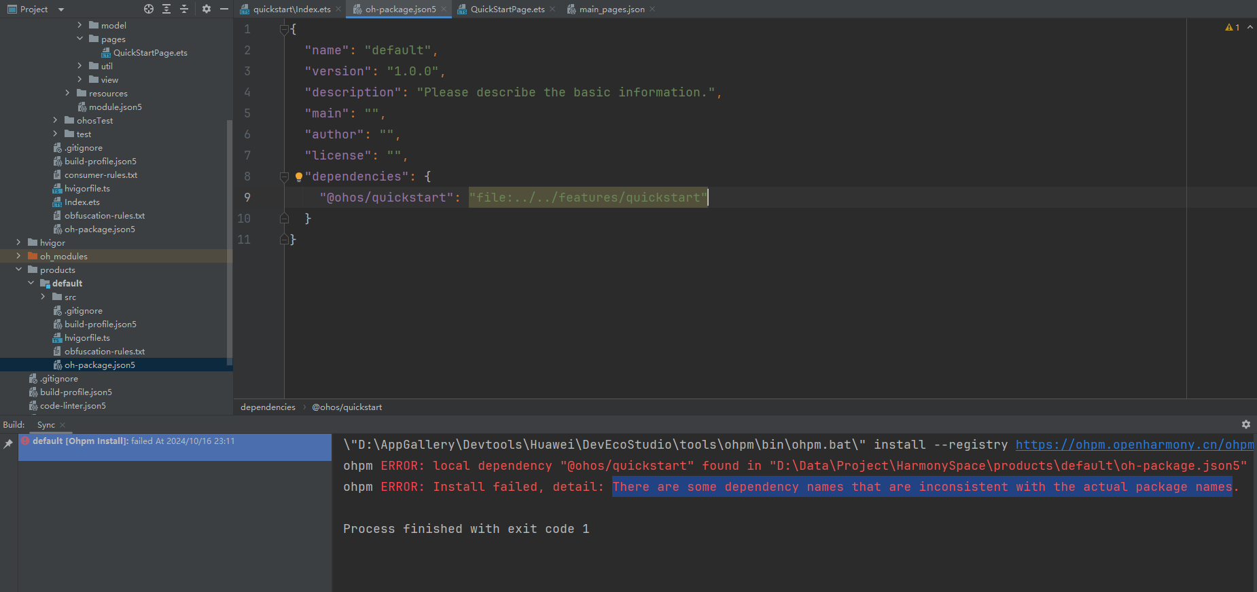The width and height of the screenshot is (1257, 592).
Task: Click the fold marker beside the opening brace
Action: [x=285, y=29]
